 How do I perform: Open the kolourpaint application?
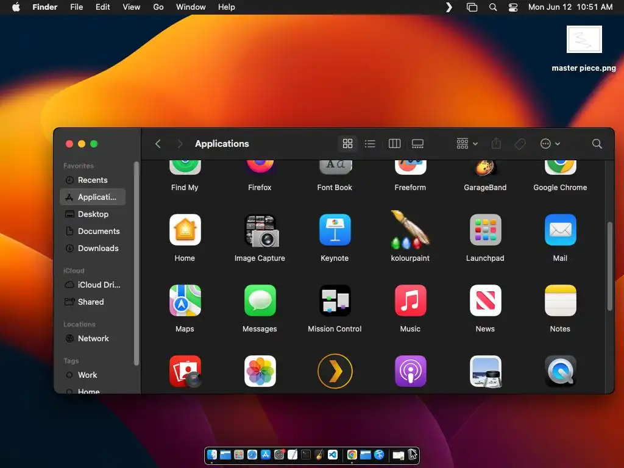click(410, 230)
